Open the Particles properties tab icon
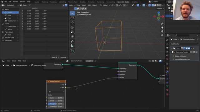 [167, 75]
